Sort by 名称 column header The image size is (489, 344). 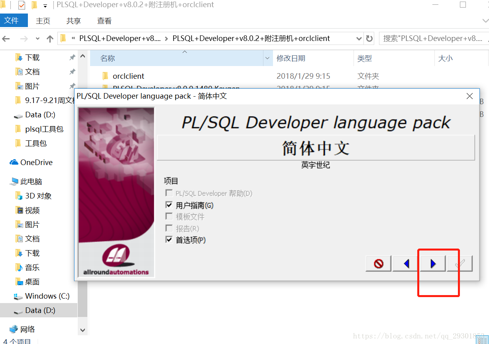tap(108, 58)
